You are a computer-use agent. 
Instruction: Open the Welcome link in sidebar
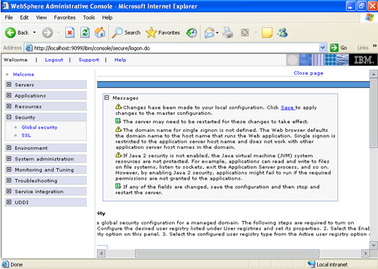coord(24,75)
